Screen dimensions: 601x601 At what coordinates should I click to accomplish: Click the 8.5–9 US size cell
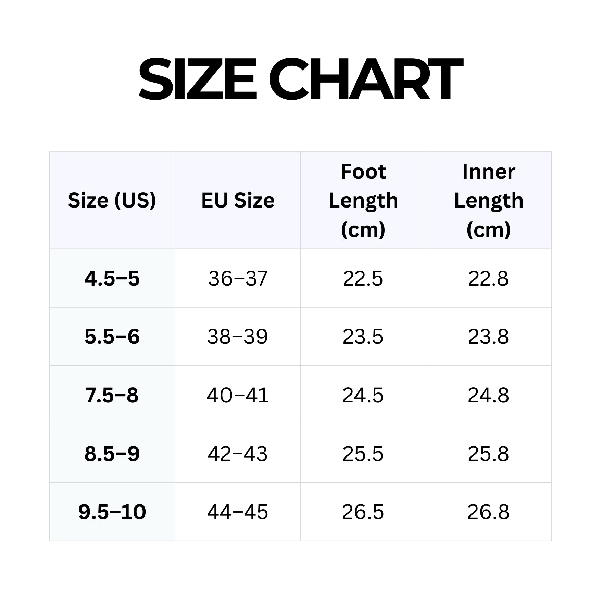click(112, 454)
